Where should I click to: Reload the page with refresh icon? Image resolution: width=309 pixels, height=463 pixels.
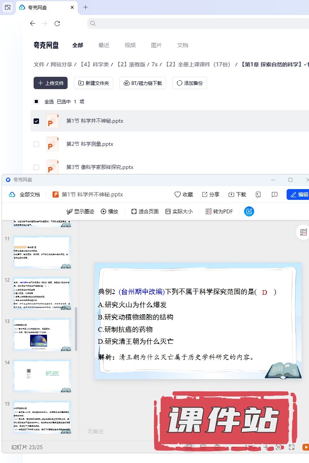tap(57, 24)
